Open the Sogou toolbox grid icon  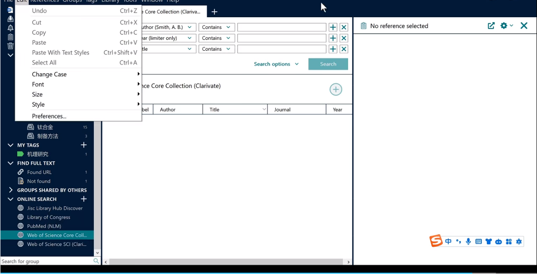(509, 241)
